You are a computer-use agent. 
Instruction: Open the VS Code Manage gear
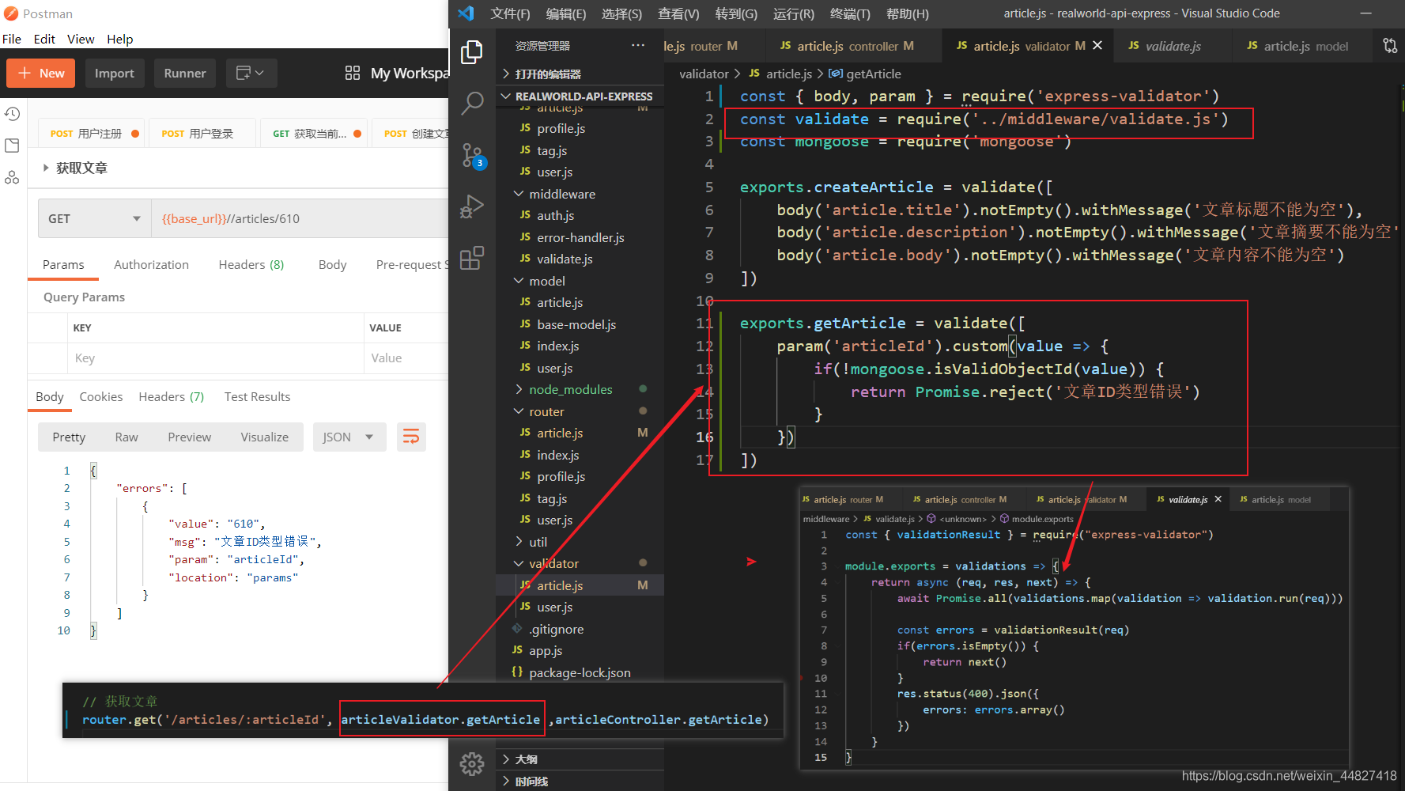[x=472, y=763]
